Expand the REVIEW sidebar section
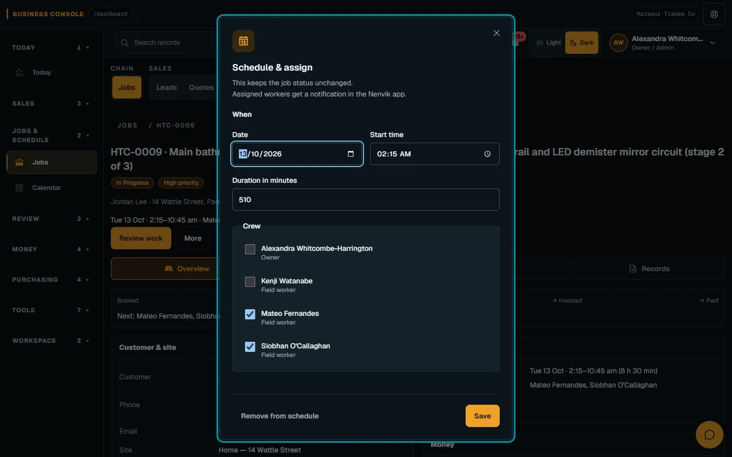732x457 pixels. pyautogui.click(x=51, y=219)
